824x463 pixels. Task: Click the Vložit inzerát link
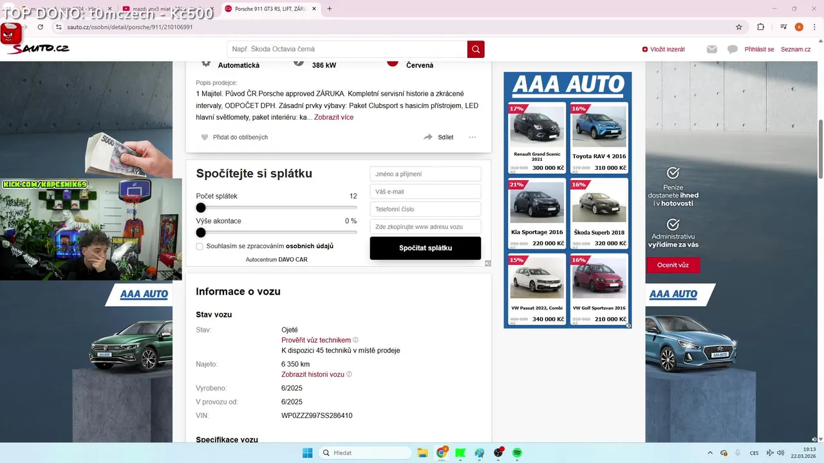[x=663, y=49]
